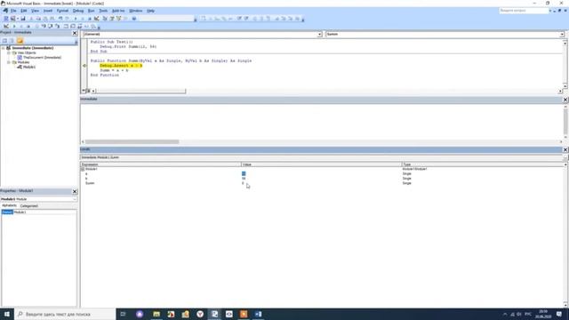569x320 pixels.
Task: Click the Expression column header in Locals
Action: 161,164
